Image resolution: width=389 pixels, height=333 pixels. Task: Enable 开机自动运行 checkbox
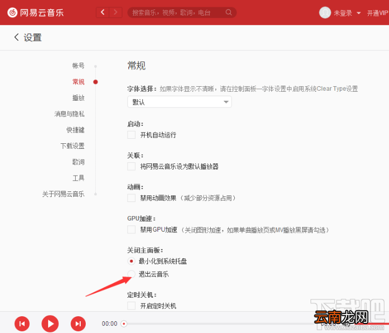coord(131,135)
